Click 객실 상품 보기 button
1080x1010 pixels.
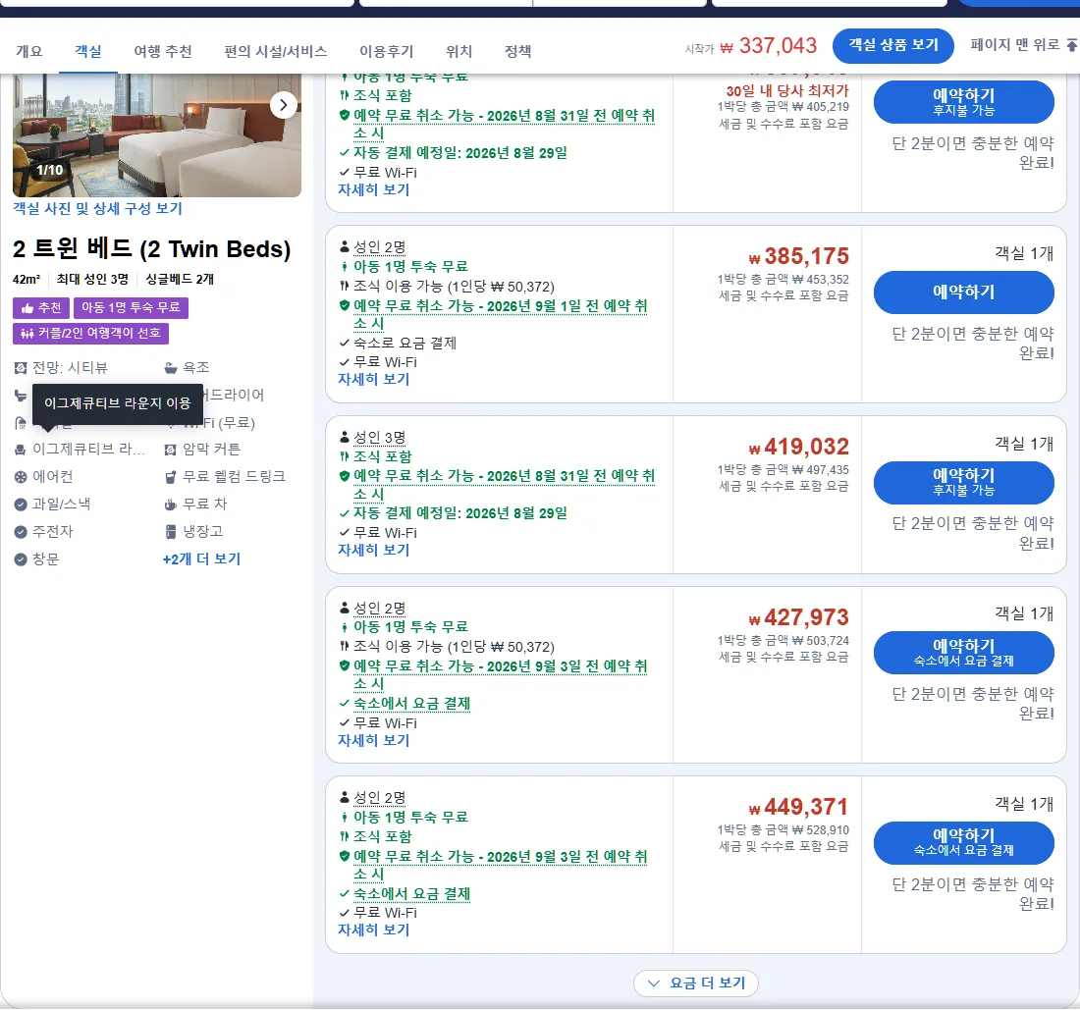892,45
